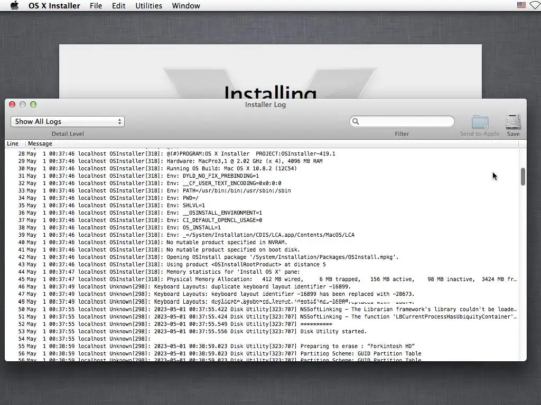Open the Edit menu

point(118,5)
